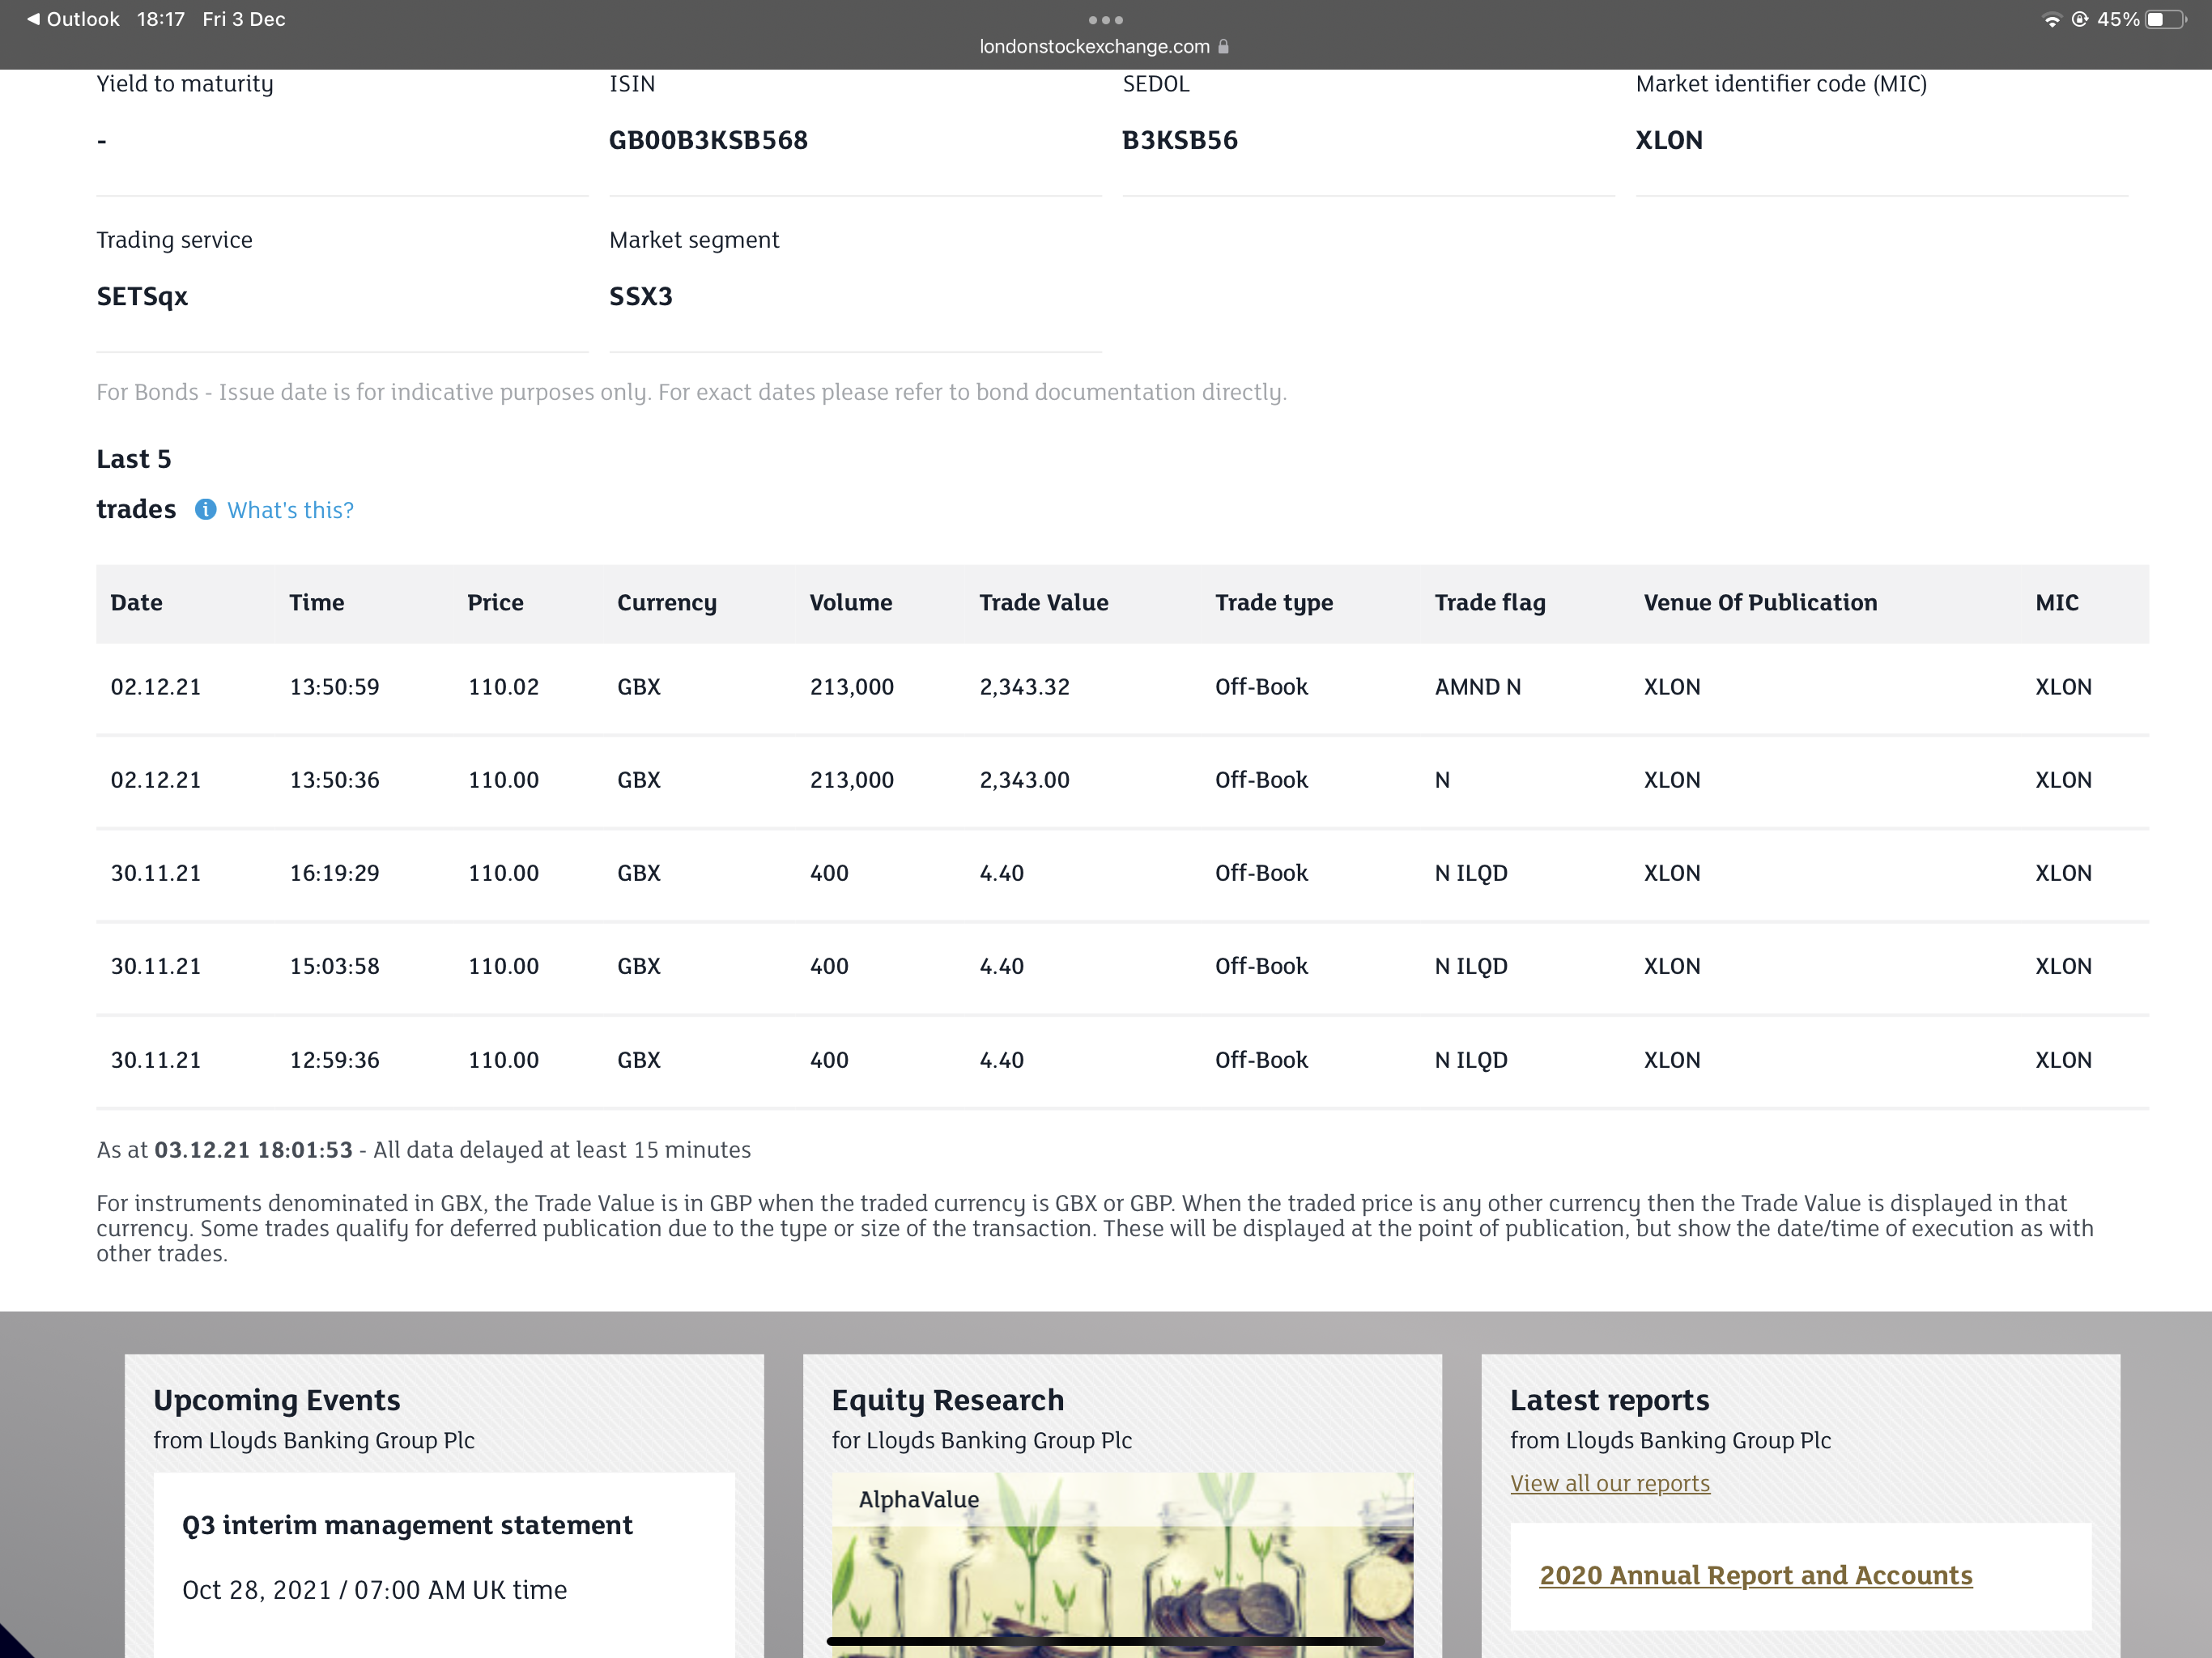
Task: Select the Trade type column header
Action: 1274,603
